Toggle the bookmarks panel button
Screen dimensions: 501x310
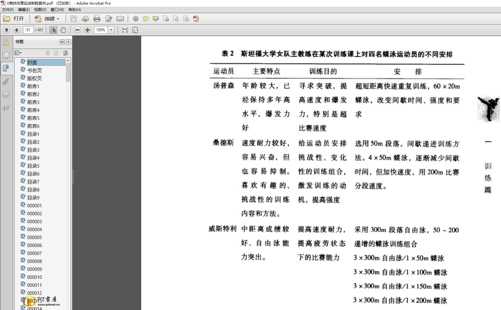point(6,68)
